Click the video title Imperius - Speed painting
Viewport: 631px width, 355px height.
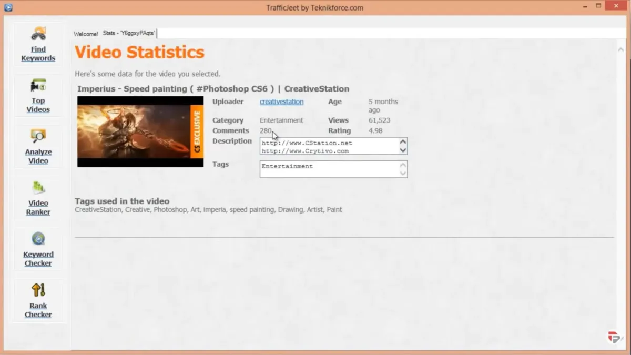(x=213, y=89)
